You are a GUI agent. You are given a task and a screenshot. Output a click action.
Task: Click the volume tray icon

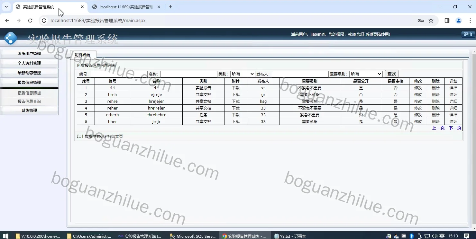coord(434,236)
